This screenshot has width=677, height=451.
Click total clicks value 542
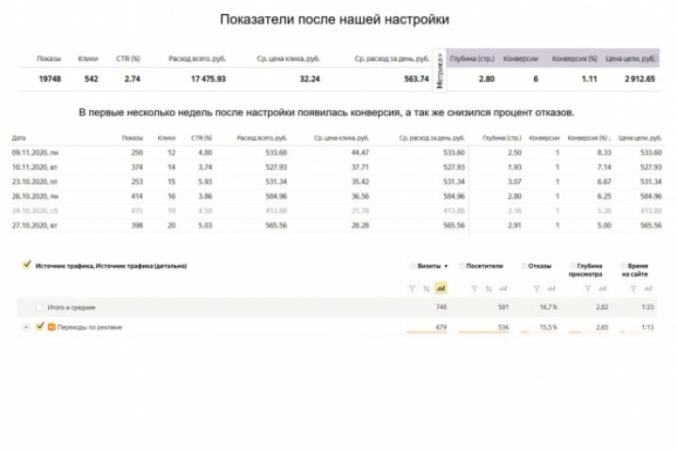tap(91, 79)
